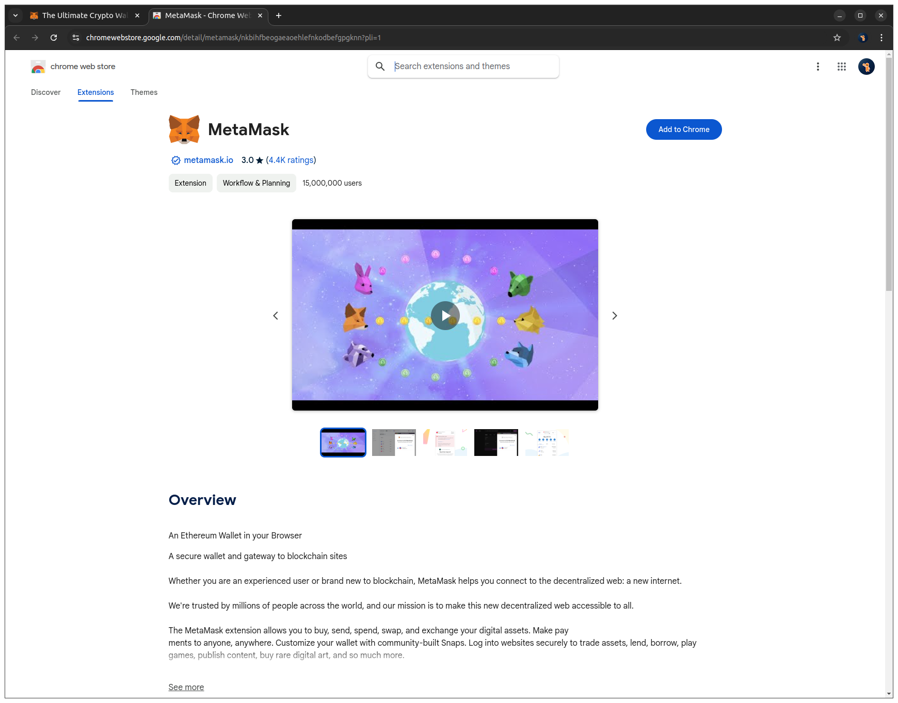Go back to the previous page
The width and height of the screenshot is (898, 703).
click(x=17, y=38)
